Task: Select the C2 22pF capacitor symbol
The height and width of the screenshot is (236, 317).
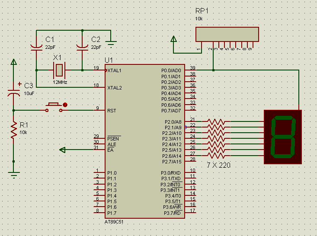Action: click(x=82, y=47)
